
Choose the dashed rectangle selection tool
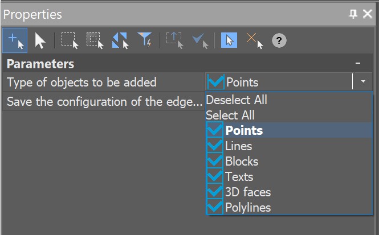click(70, 40)
